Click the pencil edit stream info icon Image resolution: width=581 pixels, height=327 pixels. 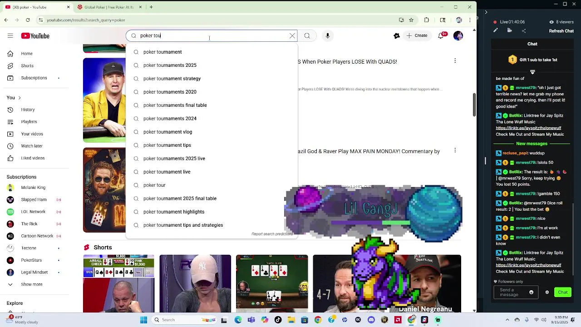pos(496,30)
